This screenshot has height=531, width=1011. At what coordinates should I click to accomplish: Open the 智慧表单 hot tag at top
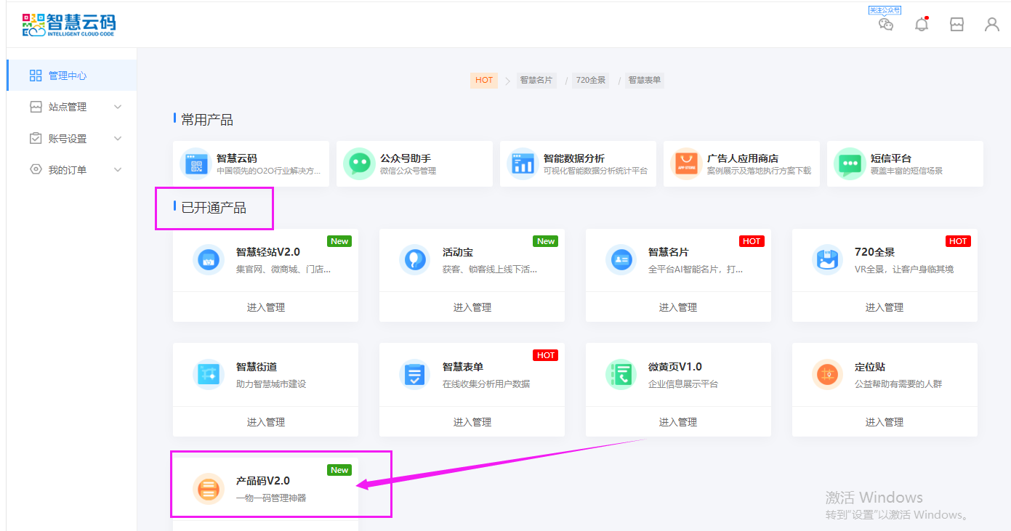pyautogui.click(x=644, y=81)
